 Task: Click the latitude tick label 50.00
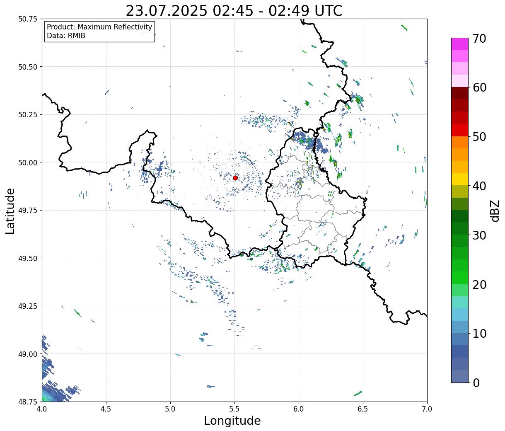[28, 162]
